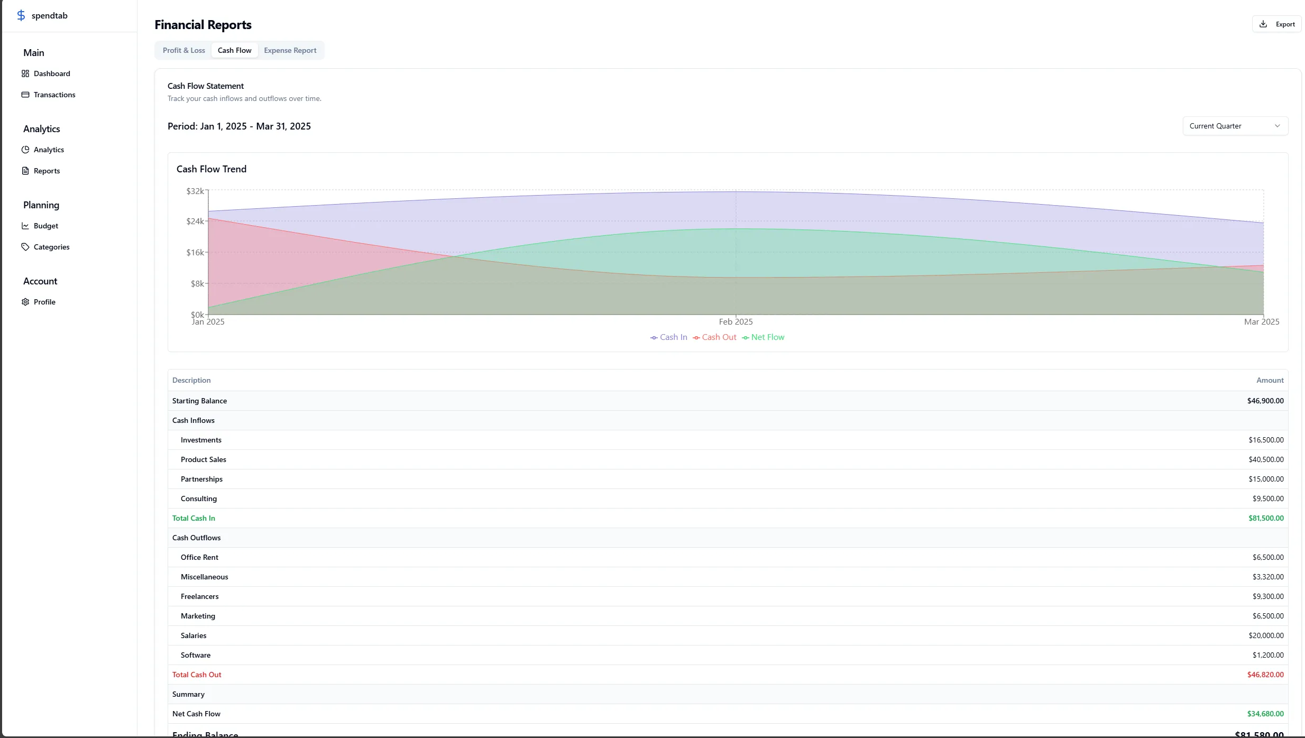Click the Export download icon

[x=1263, y=24]
